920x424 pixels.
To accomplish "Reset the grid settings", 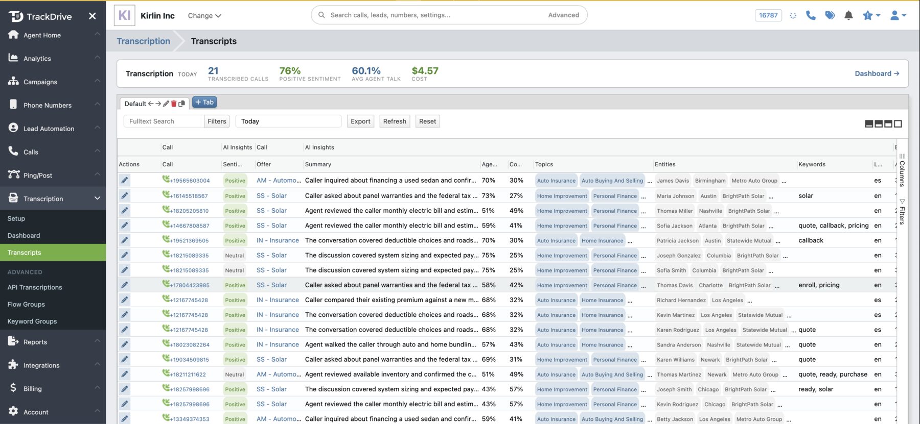I will tap(427, 121).
